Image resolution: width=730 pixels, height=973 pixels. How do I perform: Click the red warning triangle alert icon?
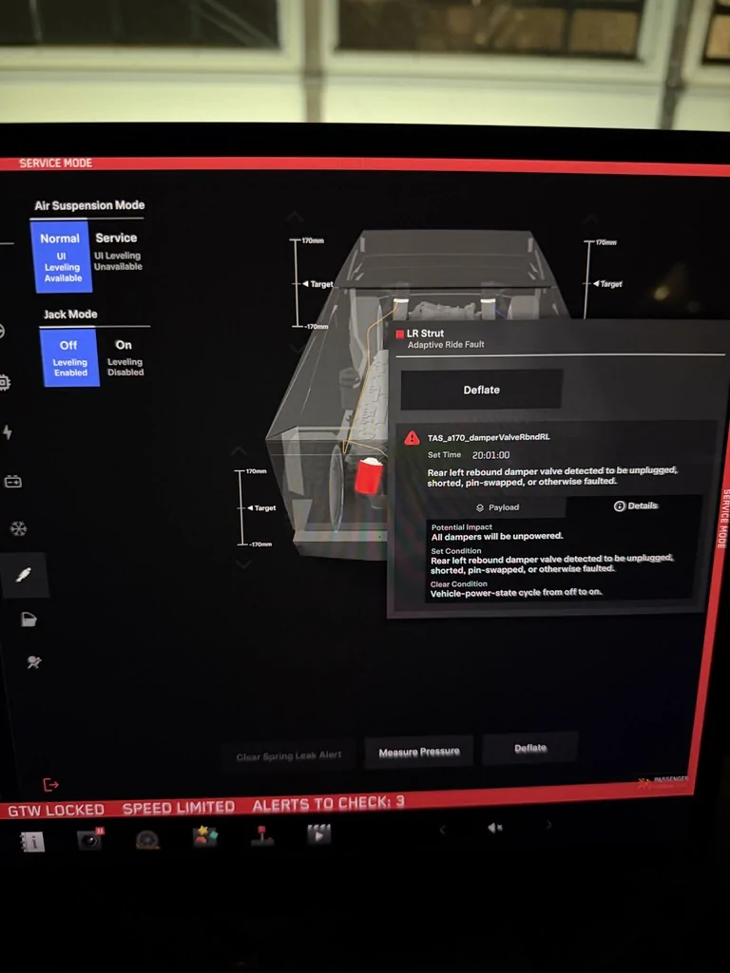412,438
